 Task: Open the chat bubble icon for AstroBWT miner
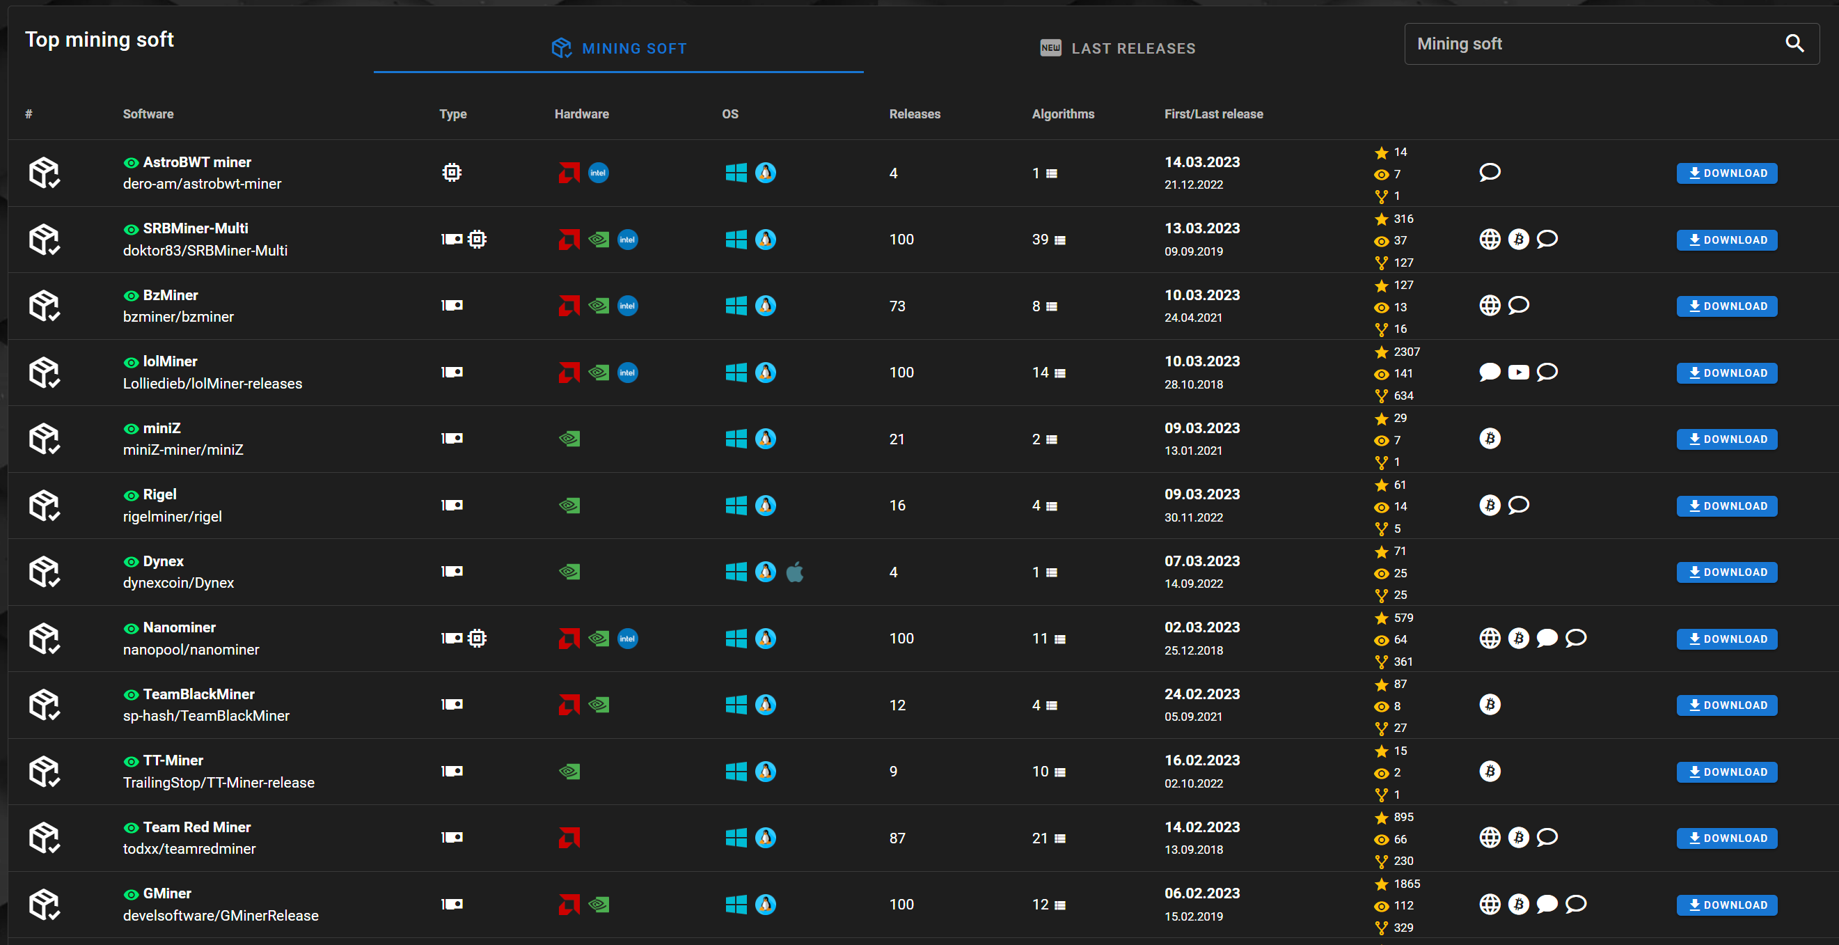tap(1489, 173)
